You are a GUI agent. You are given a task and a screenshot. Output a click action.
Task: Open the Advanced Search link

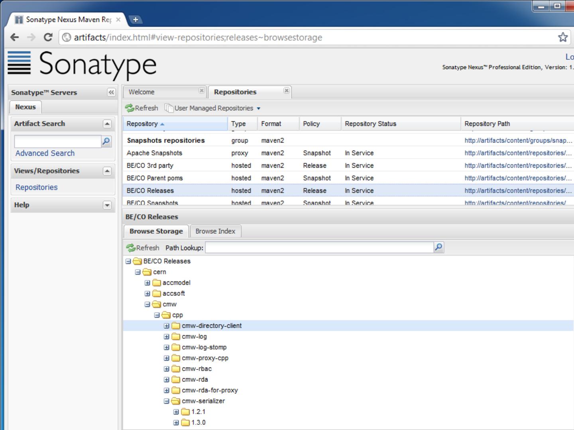45,153
